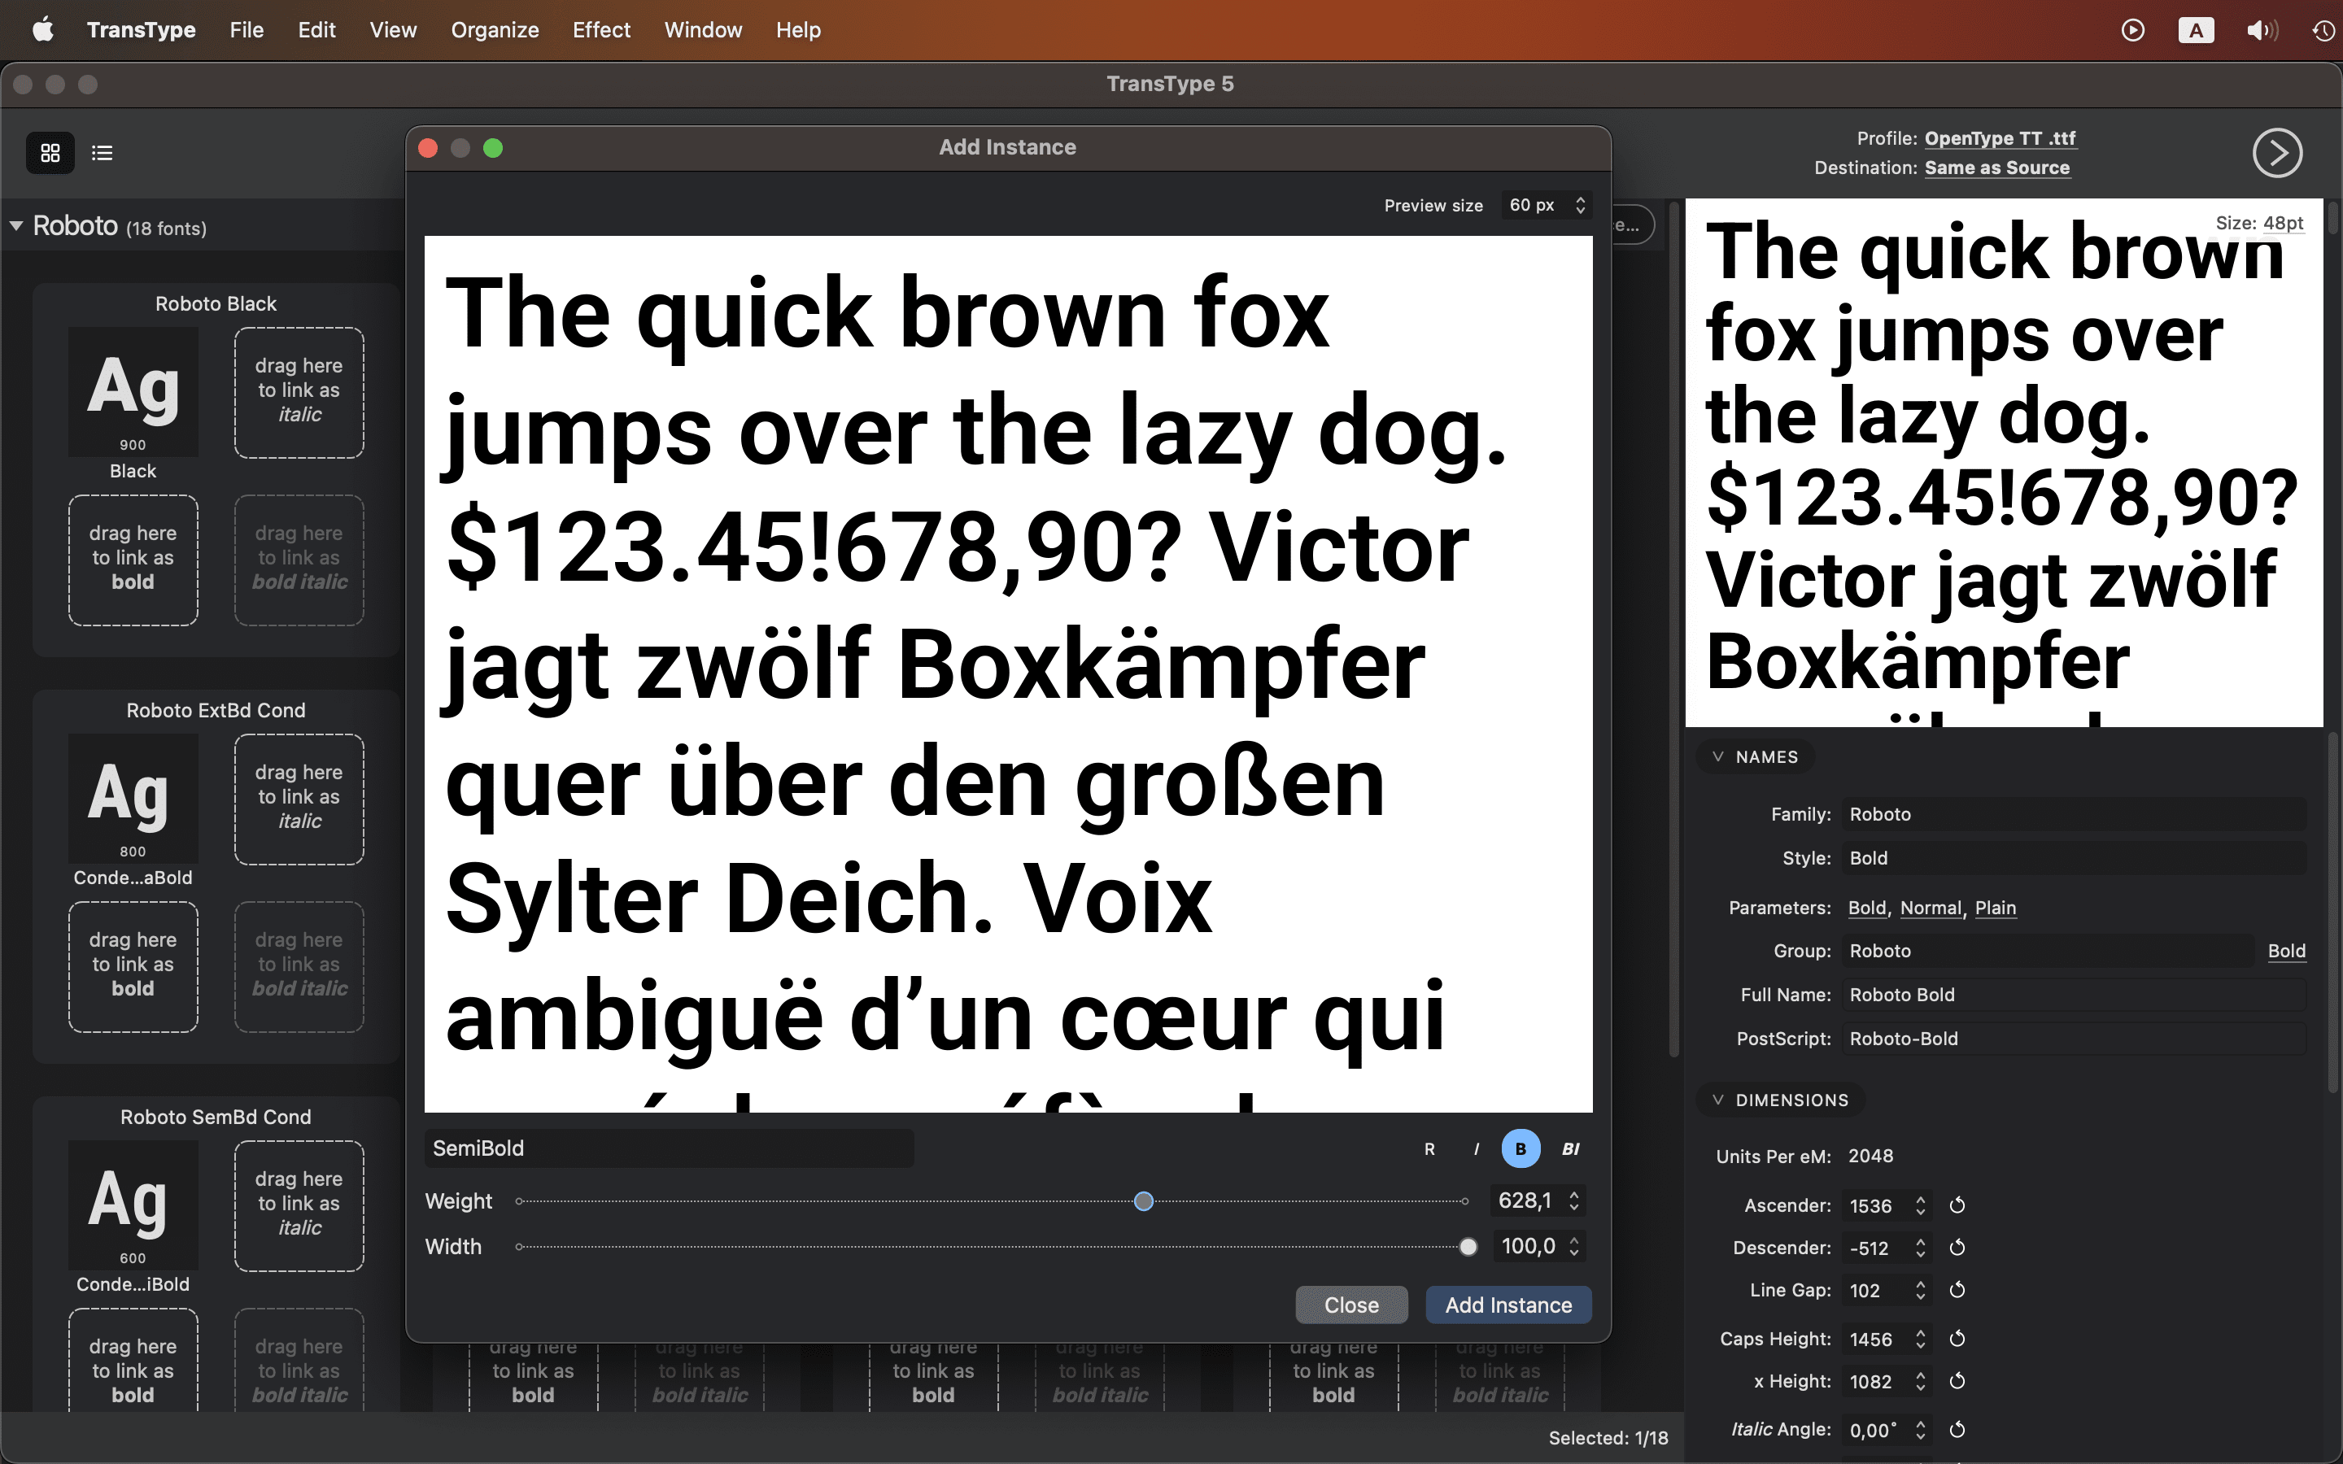Click the menu bar playback icon

click(2132, 30)
